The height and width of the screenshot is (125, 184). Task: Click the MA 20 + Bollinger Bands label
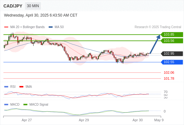[27, 27]
